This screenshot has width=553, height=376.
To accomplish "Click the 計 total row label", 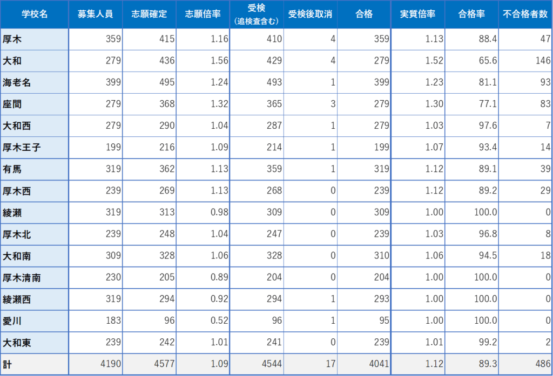I will [x=7, y=364].
